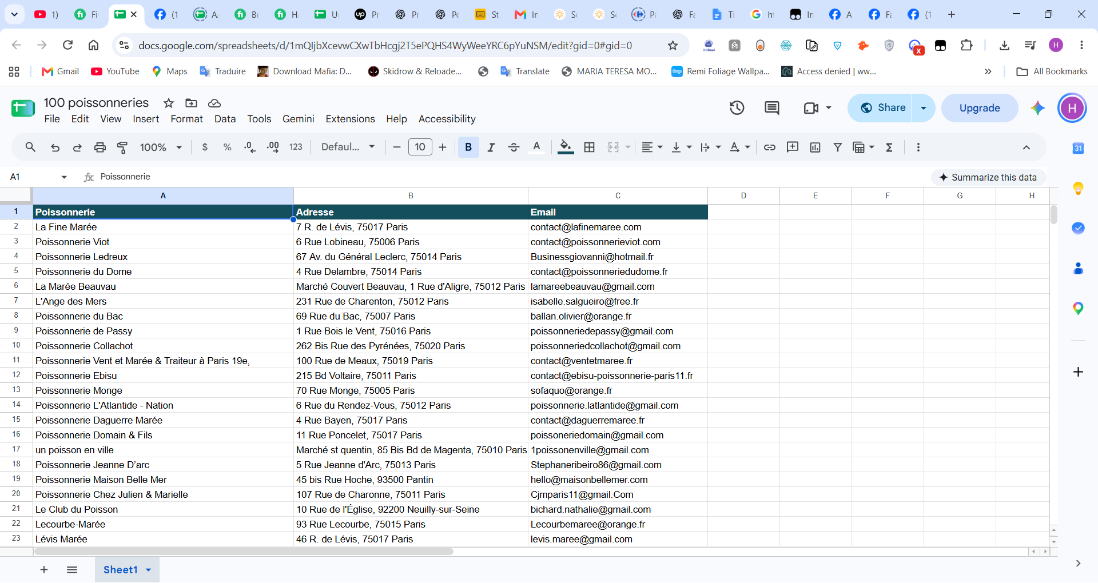Open the toolbar three-dot More menu
This screenshot has height=583, width=1098.
(x=918, y=147)
